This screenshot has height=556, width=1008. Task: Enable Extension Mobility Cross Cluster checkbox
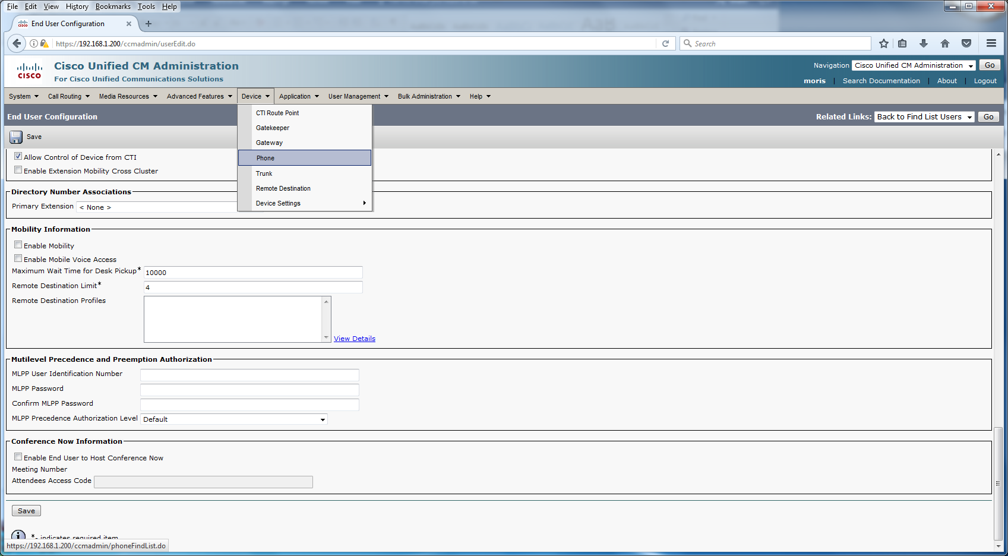click(x=18, y=170)
